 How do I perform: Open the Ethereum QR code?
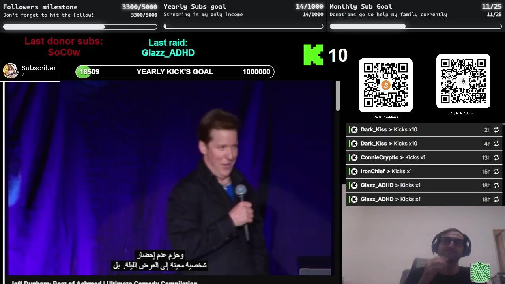[x=463, y=81]
